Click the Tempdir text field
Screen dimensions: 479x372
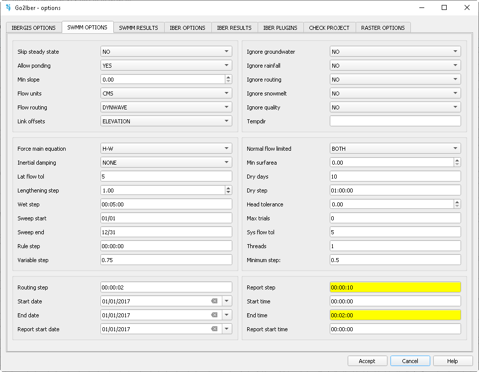click(395, 121)
